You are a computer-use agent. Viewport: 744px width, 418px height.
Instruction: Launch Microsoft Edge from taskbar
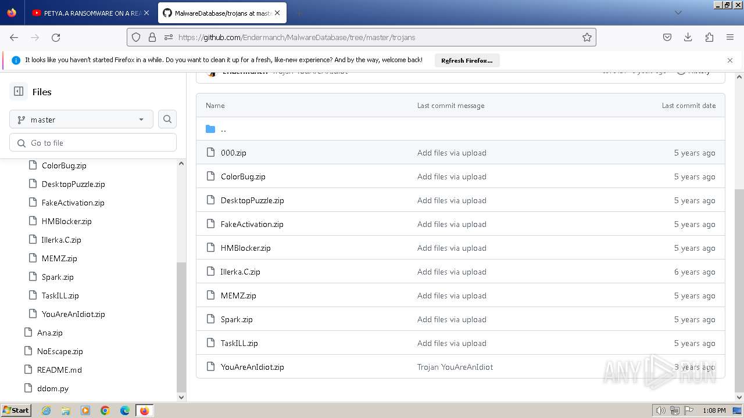125,410
